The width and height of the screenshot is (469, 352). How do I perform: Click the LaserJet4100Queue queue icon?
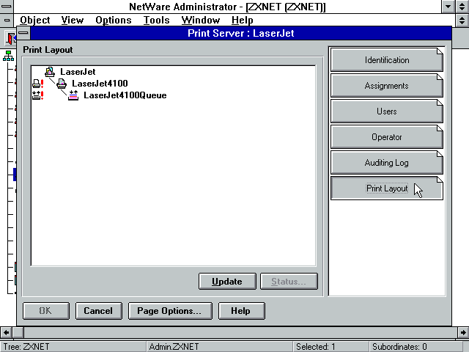tap(73, 95)
